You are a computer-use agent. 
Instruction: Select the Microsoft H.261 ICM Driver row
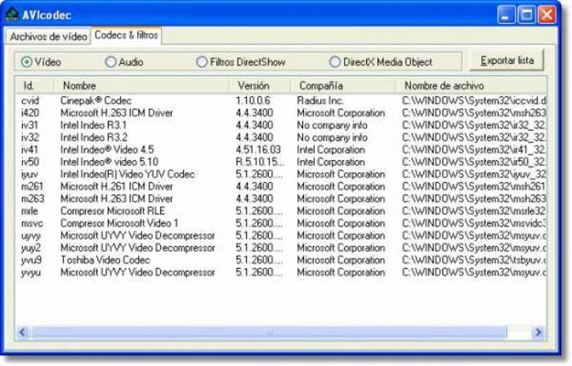[x=281, y=187]
